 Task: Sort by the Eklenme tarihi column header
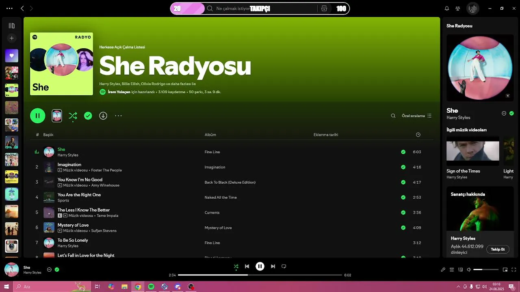coord(326,135)
